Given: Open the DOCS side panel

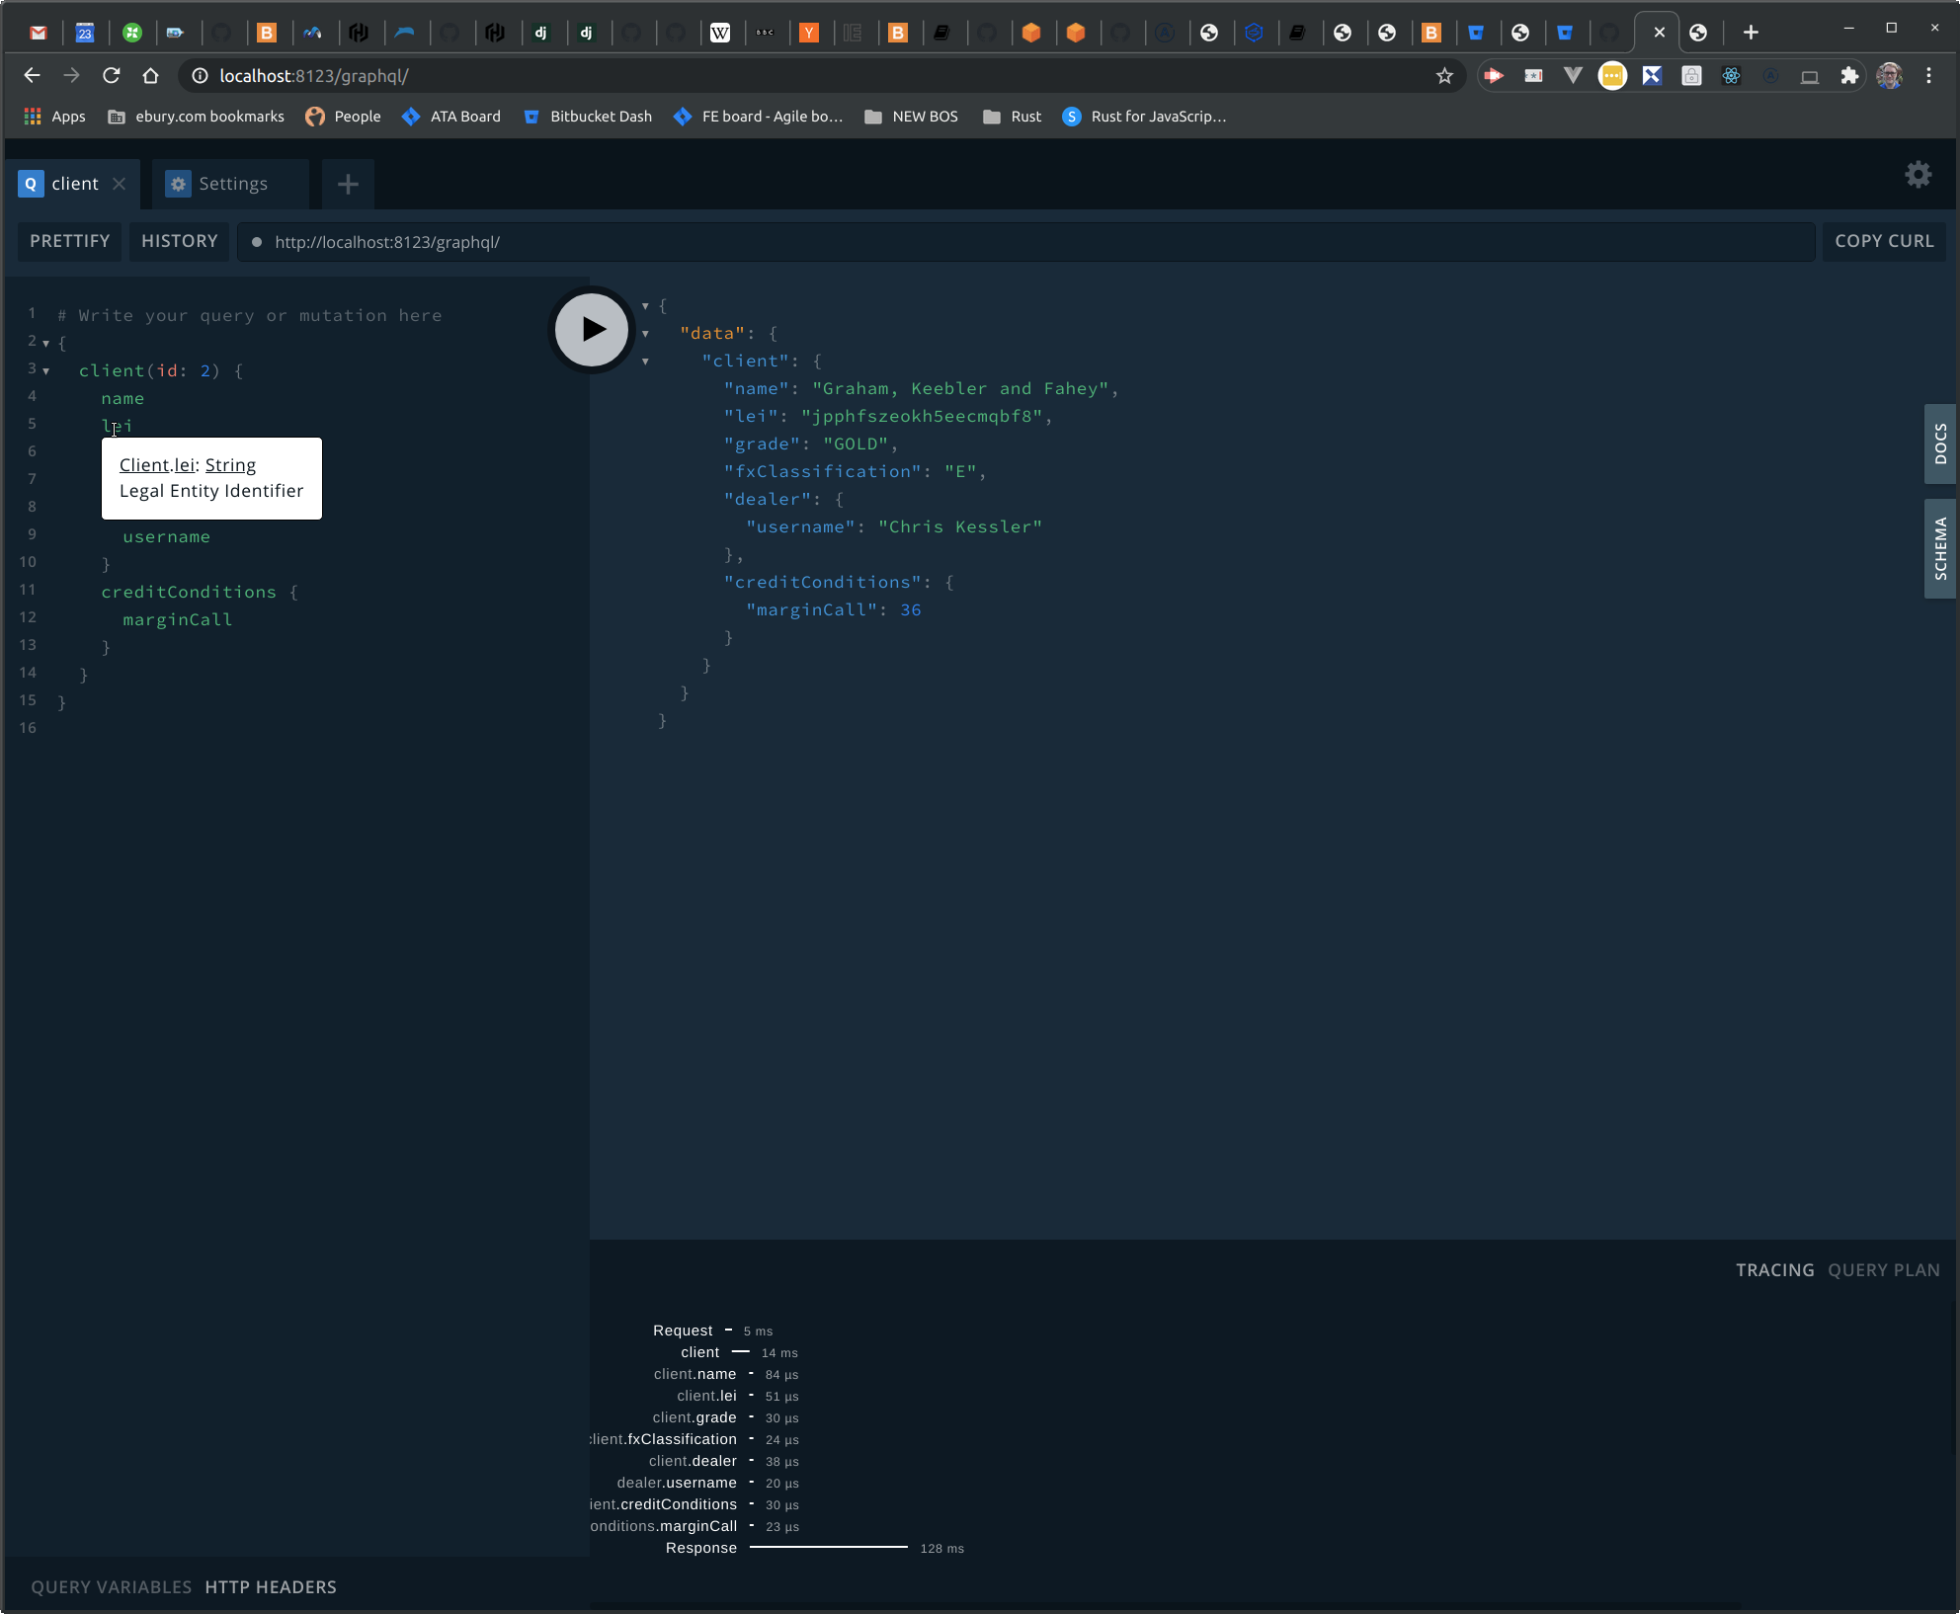Looking at the screenshot, I should pyautogui.click(x=1940, y=444).
